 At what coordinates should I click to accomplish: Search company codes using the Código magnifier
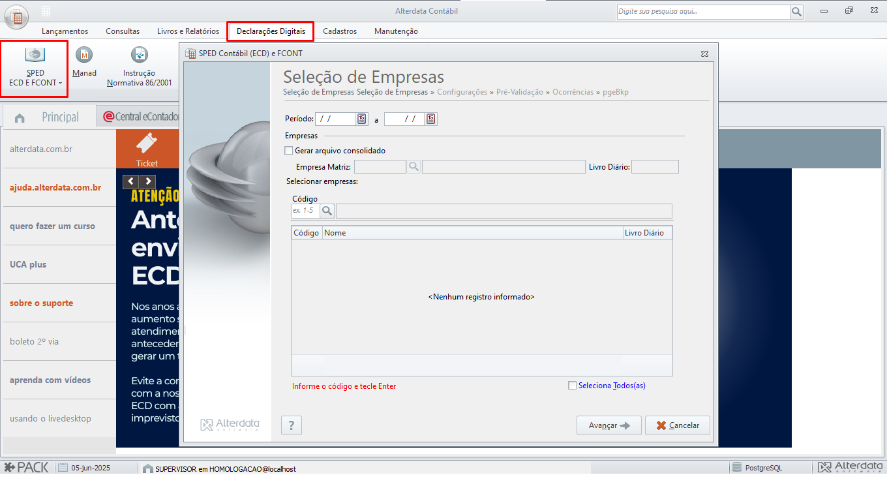(327, 211)
